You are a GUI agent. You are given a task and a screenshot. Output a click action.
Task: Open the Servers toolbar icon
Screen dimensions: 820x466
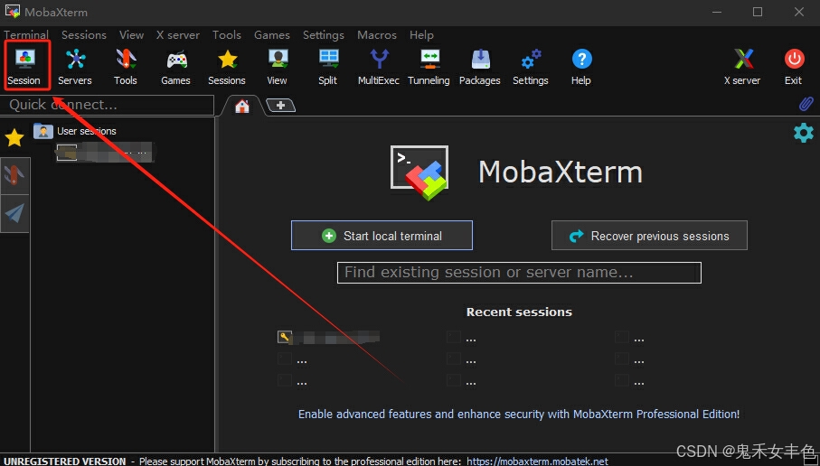coord(75,67)
